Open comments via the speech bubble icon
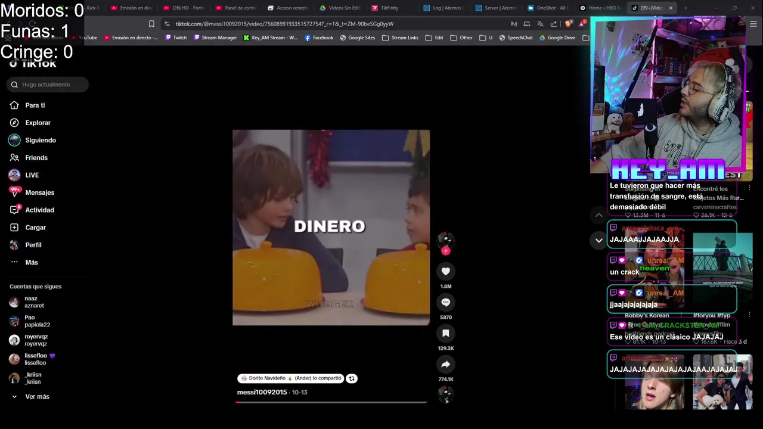The height and width of the screenshot is (429, 763). click(445, 302)
